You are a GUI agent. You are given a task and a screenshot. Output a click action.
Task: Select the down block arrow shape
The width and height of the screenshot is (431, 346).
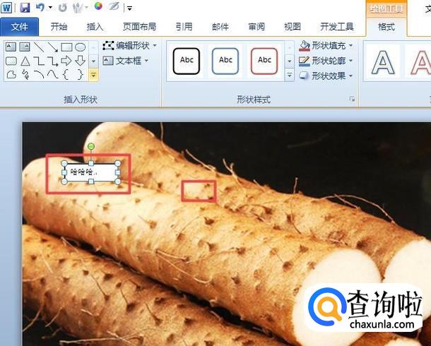coord(81,61)
